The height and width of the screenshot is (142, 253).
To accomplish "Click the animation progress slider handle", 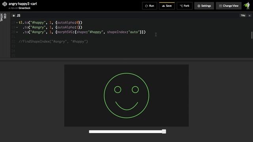I will pos(164,131).
